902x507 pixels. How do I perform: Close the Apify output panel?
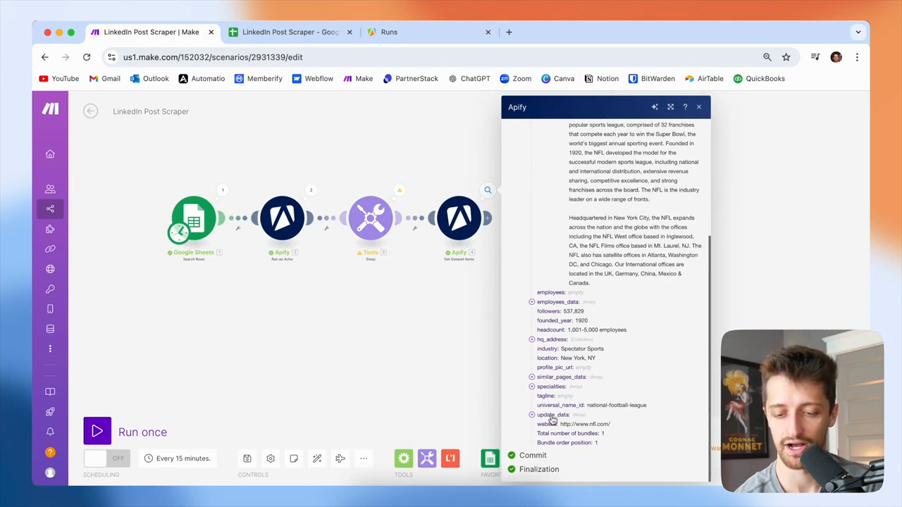(x=699, y=107)
